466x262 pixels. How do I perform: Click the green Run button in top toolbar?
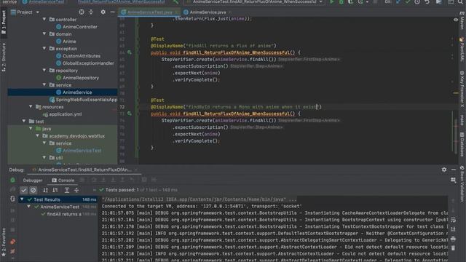click(x=332, y=2)
